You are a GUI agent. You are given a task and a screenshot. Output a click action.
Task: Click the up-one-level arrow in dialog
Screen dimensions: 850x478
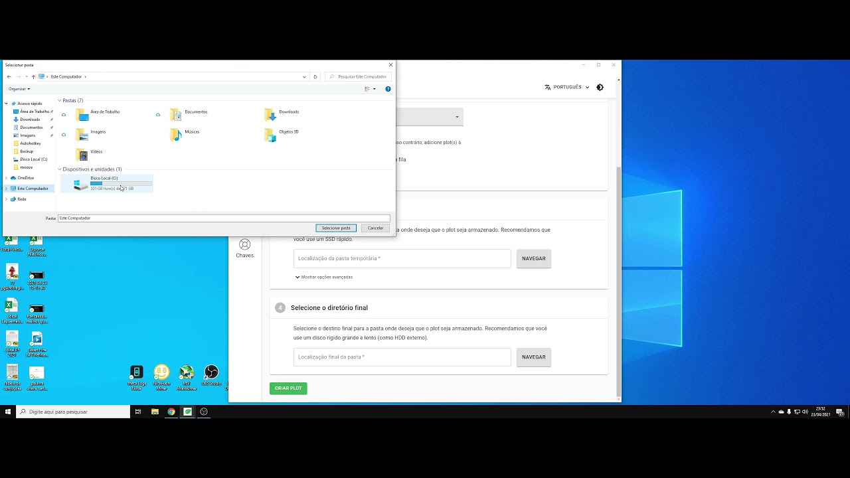pyautogui.click(x=33, y=76)
